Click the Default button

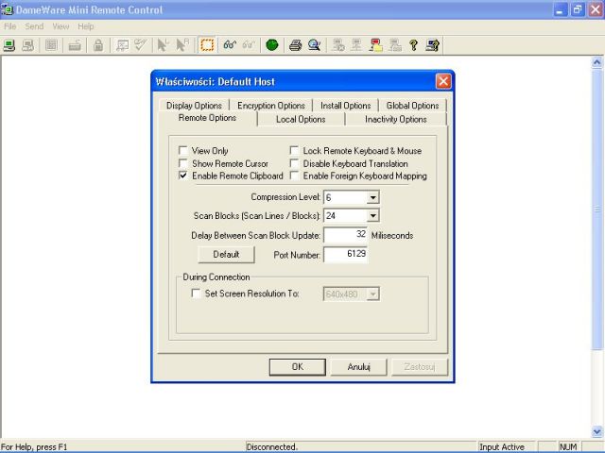pyautogui.click(x=226, y=254)
